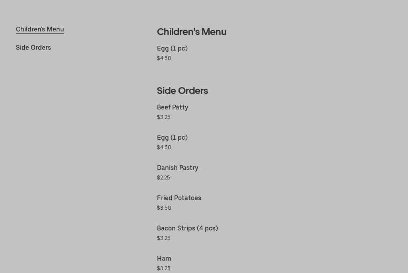
Task: Click the $3.25 price below Beef Patty
Action: 163,117
